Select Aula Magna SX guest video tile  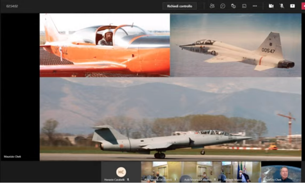click(200, 172)
